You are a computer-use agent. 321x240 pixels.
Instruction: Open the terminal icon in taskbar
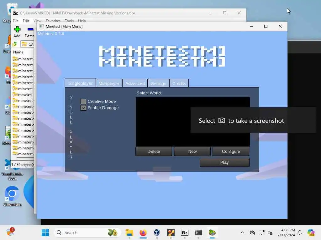[x=198, y=232]
